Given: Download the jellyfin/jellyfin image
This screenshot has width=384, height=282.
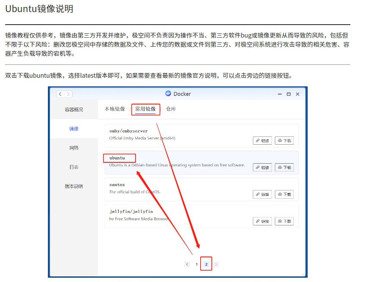Looking at the screenshot, I should [x=284, y=221].
